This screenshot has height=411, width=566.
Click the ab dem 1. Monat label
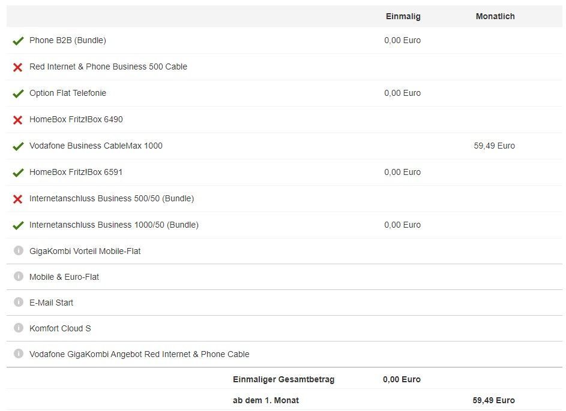266,400
